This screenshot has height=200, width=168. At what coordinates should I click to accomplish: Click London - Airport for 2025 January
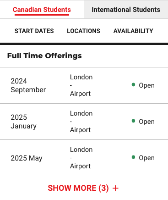pos(81,122)
